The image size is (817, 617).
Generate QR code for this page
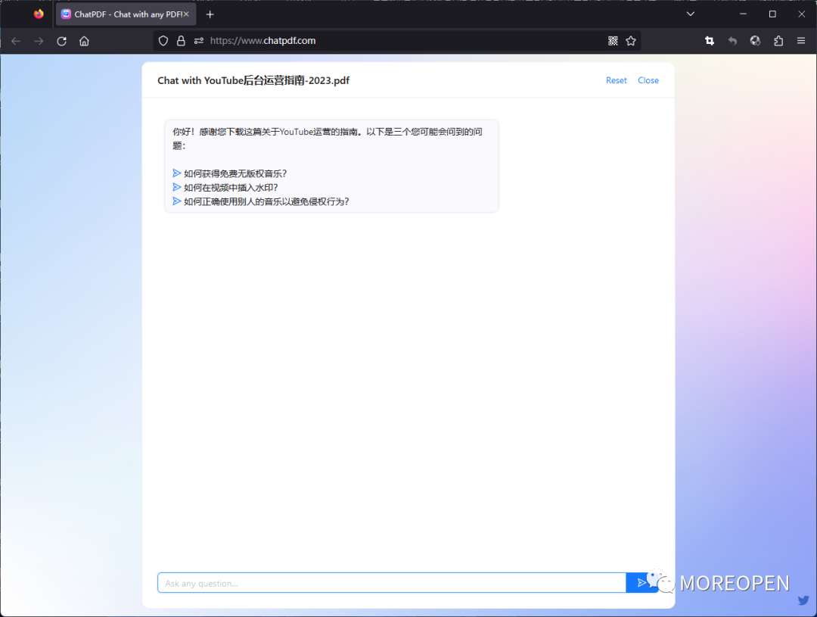[613, 41]
